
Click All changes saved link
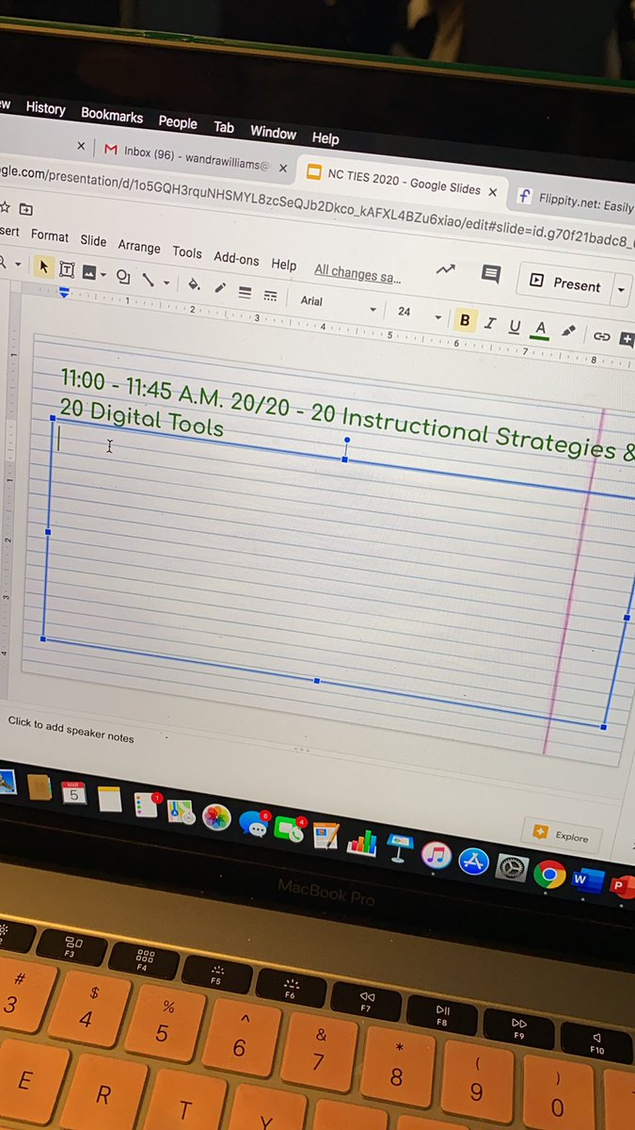coord(357,274)
